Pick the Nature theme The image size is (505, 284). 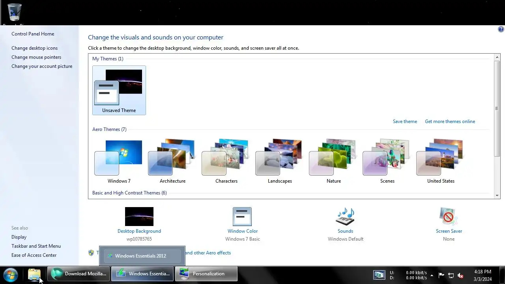coord(334,161)
